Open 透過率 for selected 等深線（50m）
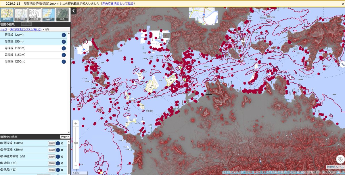The width and height of the screenshot is (345, 175). point(51,143)
